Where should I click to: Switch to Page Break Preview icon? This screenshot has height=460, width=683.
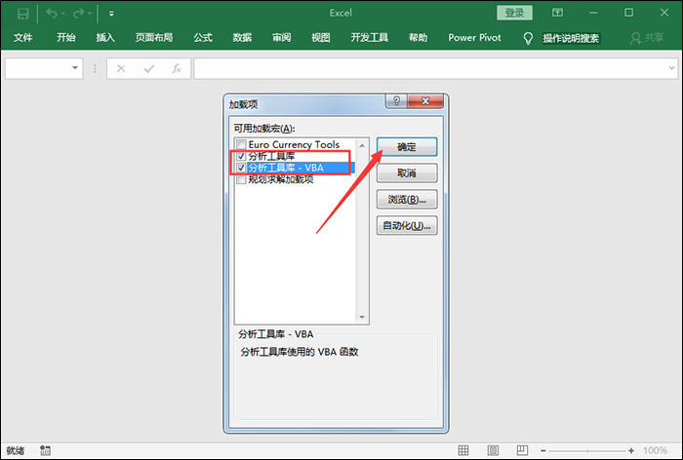[x=522, y=450]
